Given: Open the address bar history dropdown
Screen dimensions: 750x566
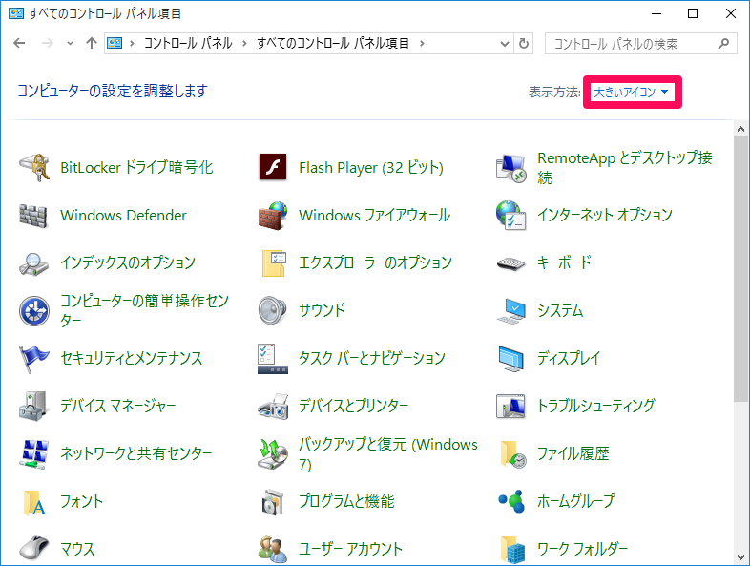Looking at the screenshot, I should coord(504,44).
